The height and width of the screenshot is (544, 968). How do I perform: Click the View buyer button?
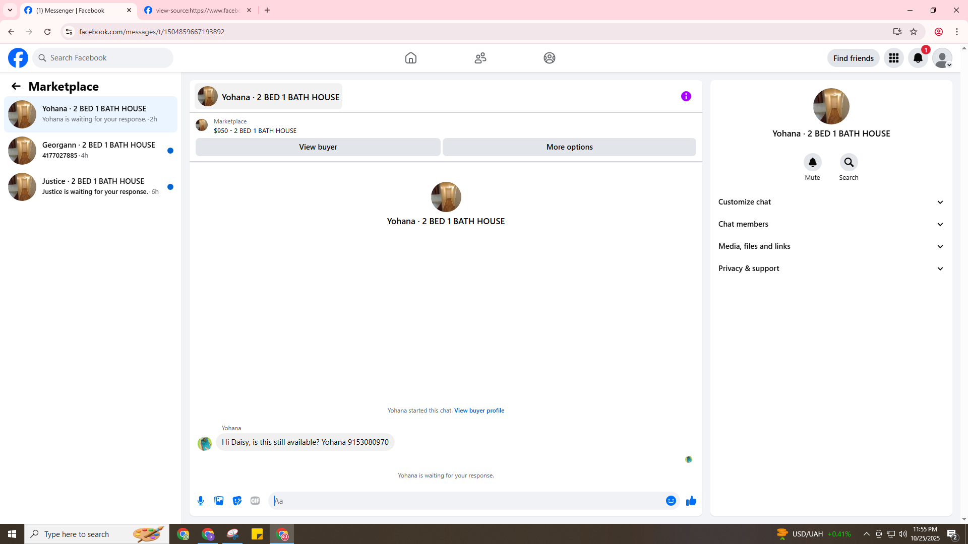point(318,147)
